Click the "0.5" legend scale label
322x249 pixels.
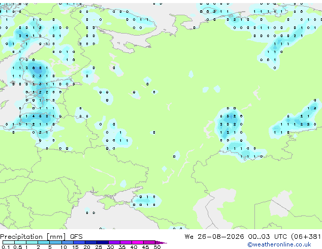point(18,247)
